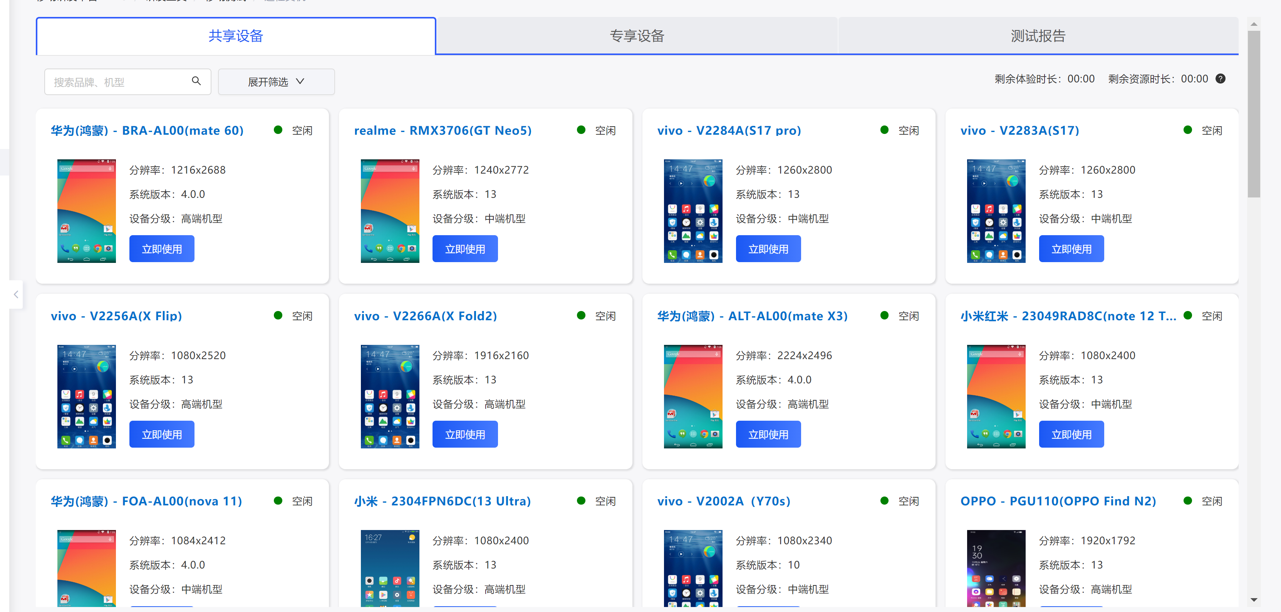
Task: Click green status dot on mate X3 card
Action: (884, 315)
